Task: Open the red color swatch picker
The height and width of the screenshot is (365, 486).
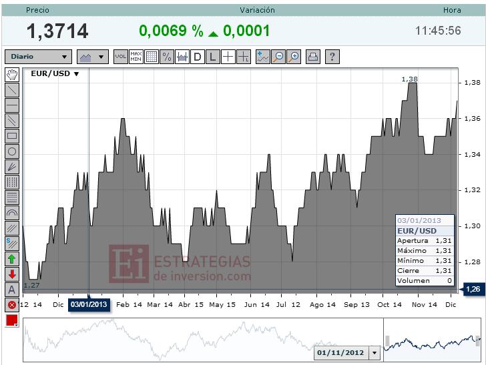Action: (11, 320)
